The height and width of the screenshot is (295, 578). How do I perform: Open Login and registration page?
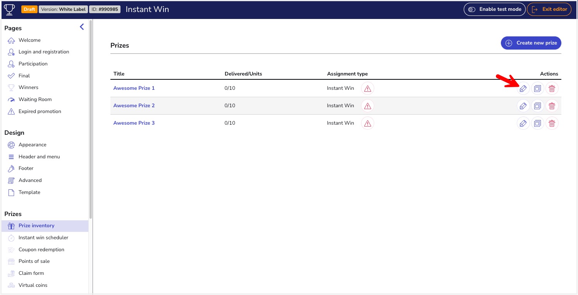click(44, 52)
